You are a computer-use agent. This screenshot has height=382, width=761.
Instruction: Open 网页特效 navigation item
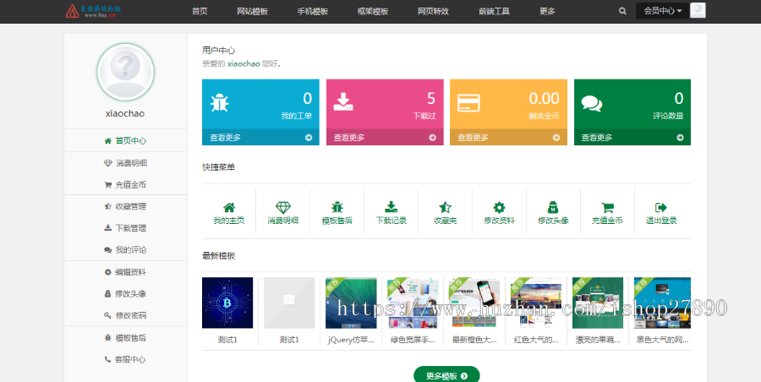[434, 11]
